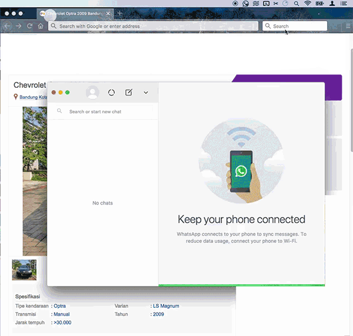
Task: Focus the browser Search box
Action: [295, 26]
